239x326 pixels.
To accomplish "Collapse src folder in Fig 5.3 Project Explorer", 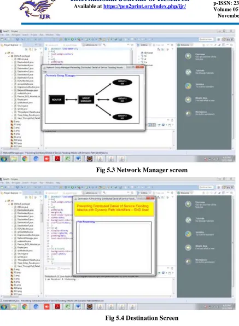I will coord(6,53).
